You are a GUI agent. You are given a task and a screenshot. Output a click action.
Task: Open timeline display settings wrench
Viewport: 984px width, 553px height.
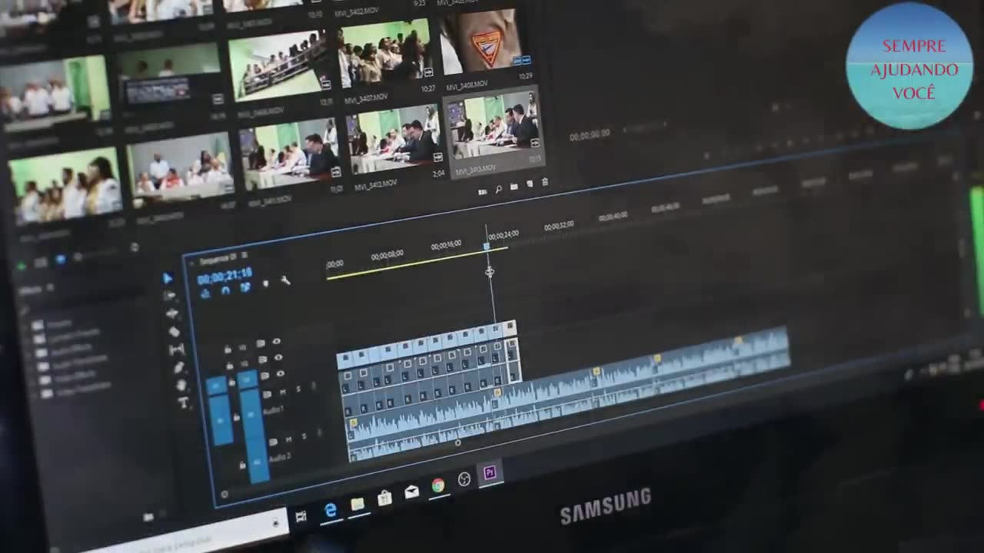(x=285, y=281)
